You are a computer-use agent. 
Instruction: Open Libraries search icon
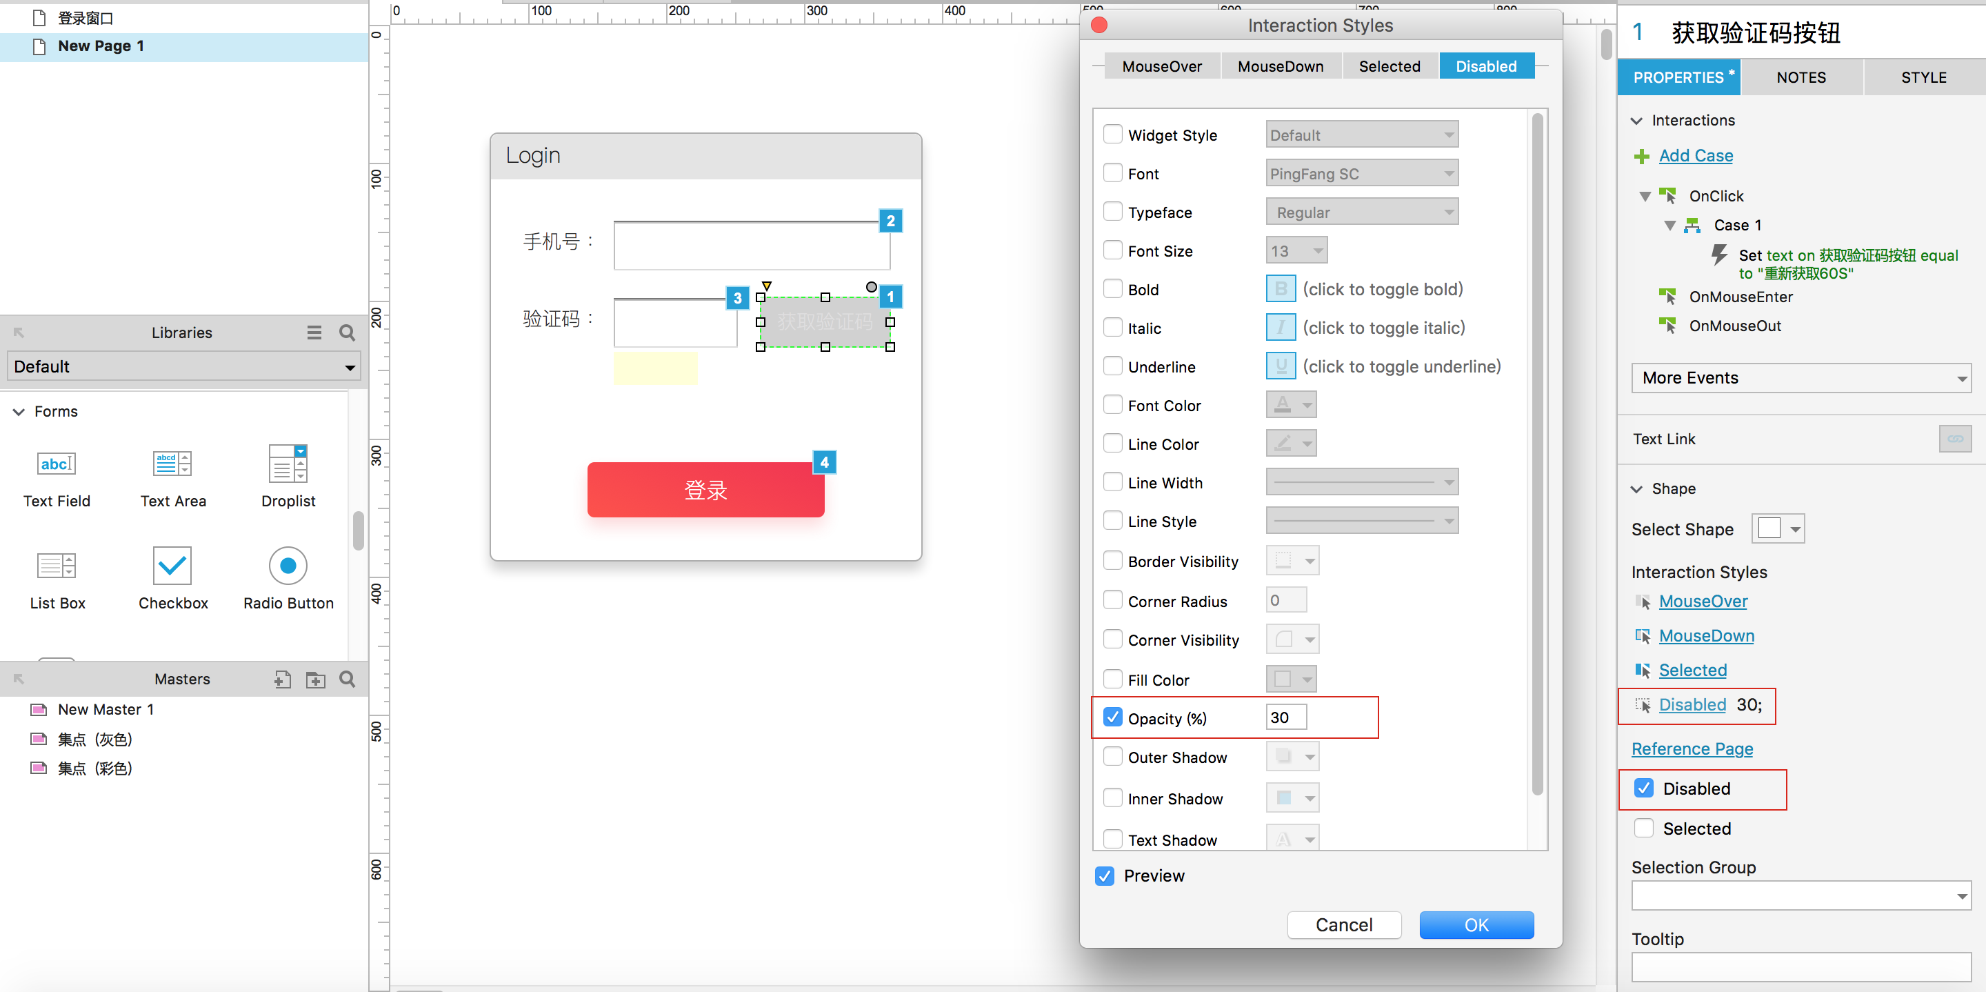click(x=347, y=333)
